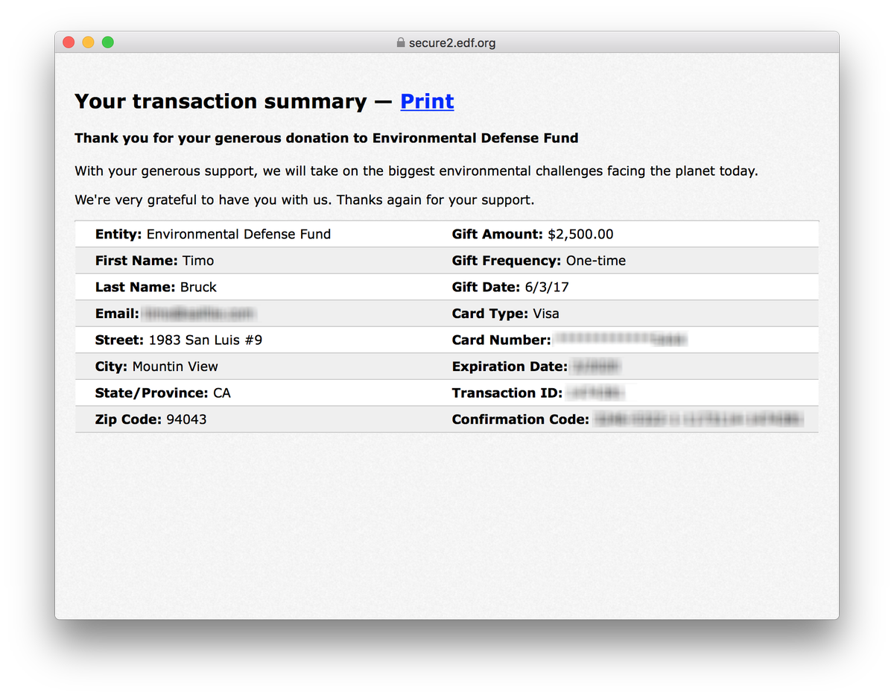Click the secure2.edf.org address text
Image resolution: width=894 pixels, height=698 pixels.
pos(452,43)
